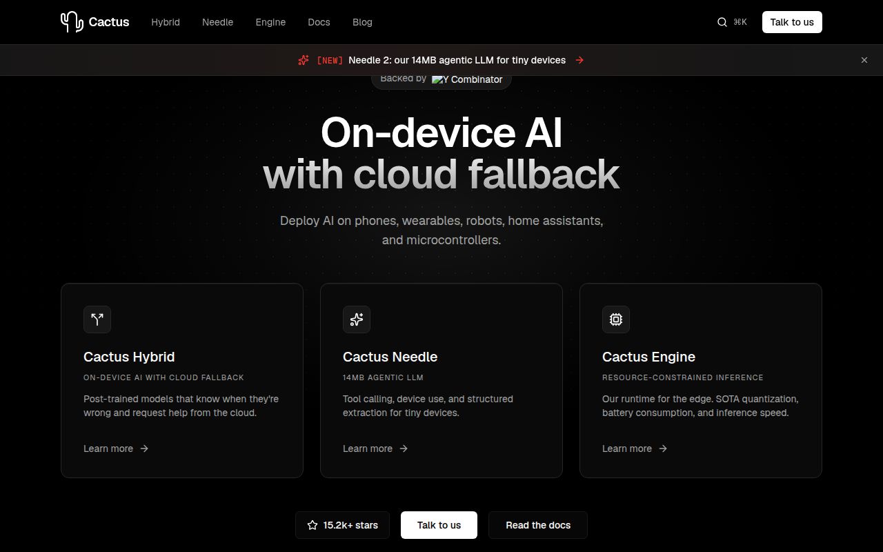Open the Hybrid nav item
The height and width of the screenshot is (552, 883).
coord(166,22)
